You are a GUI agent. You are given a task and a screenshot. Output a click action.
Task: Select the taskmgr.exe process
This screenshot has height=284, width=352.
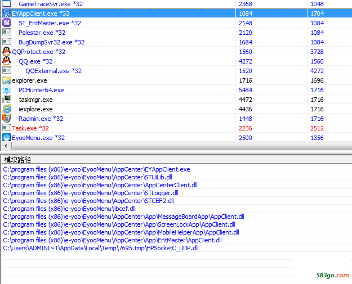35,100
